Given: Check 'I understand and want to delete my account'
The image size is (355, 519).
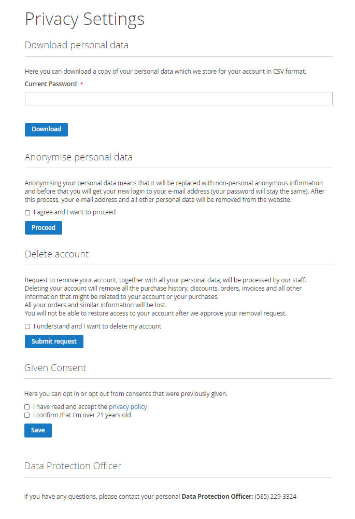Looking at the screenshot, I should tap(27, 327).
